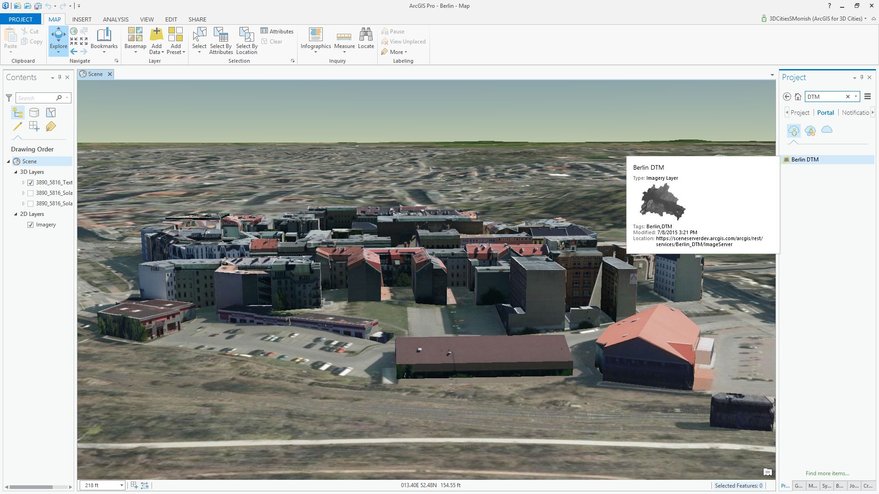Select the Berlin DTM search result
The height and width of the screenshot is (494, 879).
pyautogui.click(x=829, y=160)
